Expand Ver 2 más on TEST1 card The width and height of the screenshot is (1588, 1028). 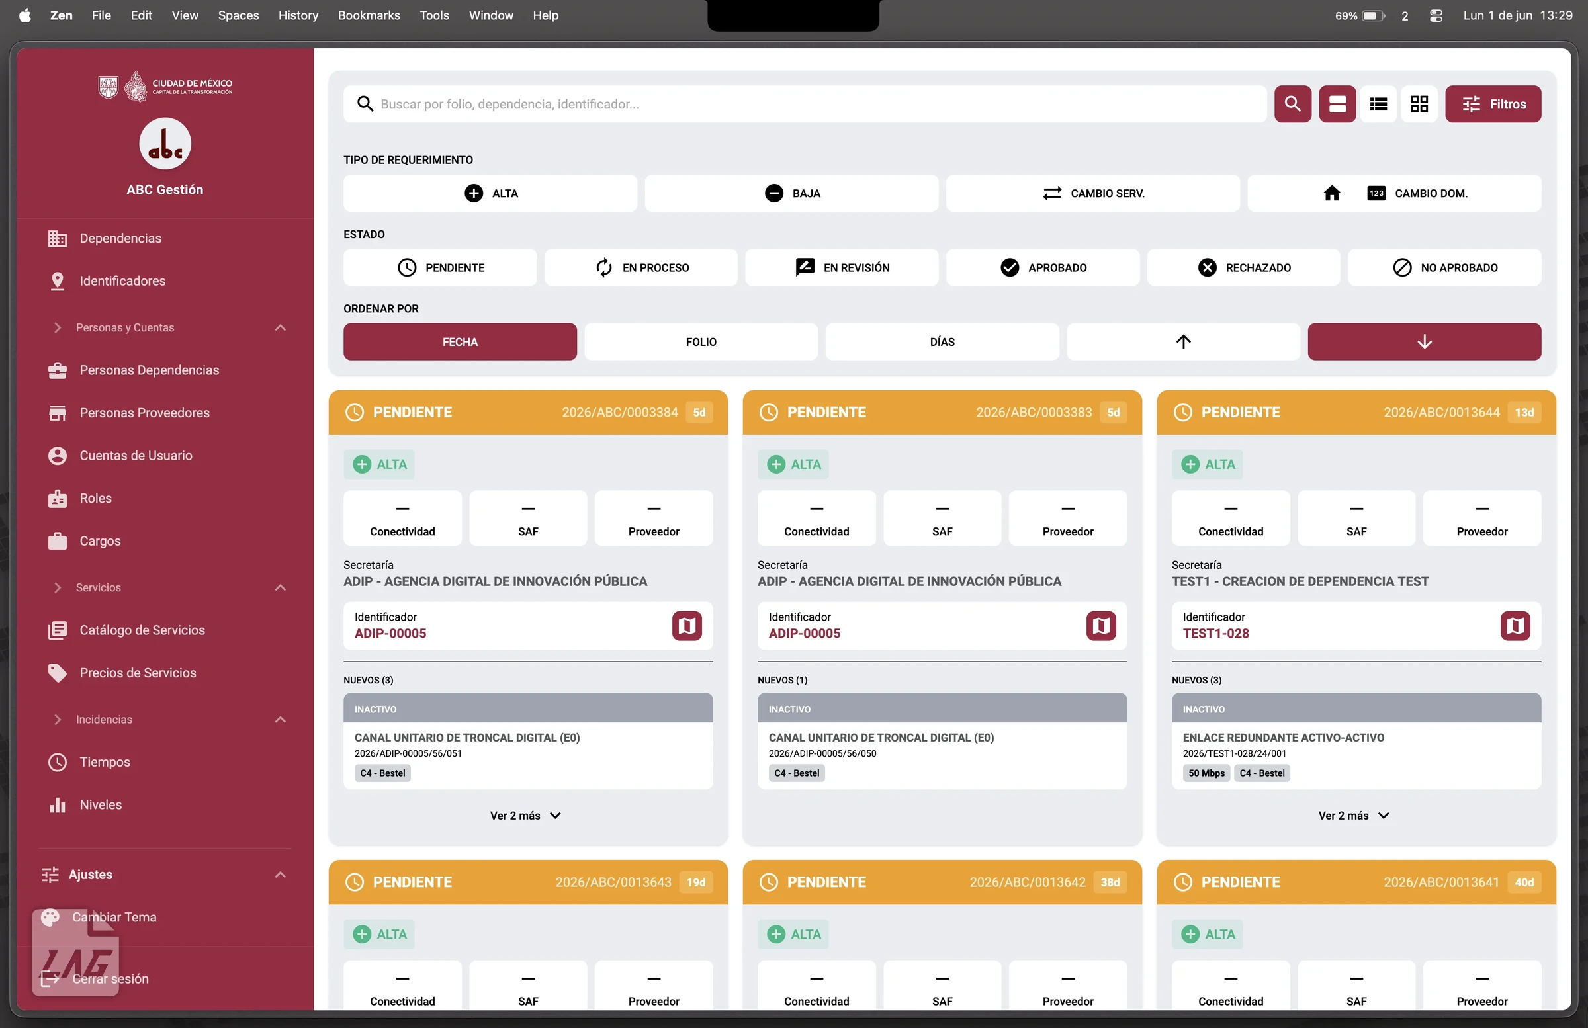(x=1354, y=816)
